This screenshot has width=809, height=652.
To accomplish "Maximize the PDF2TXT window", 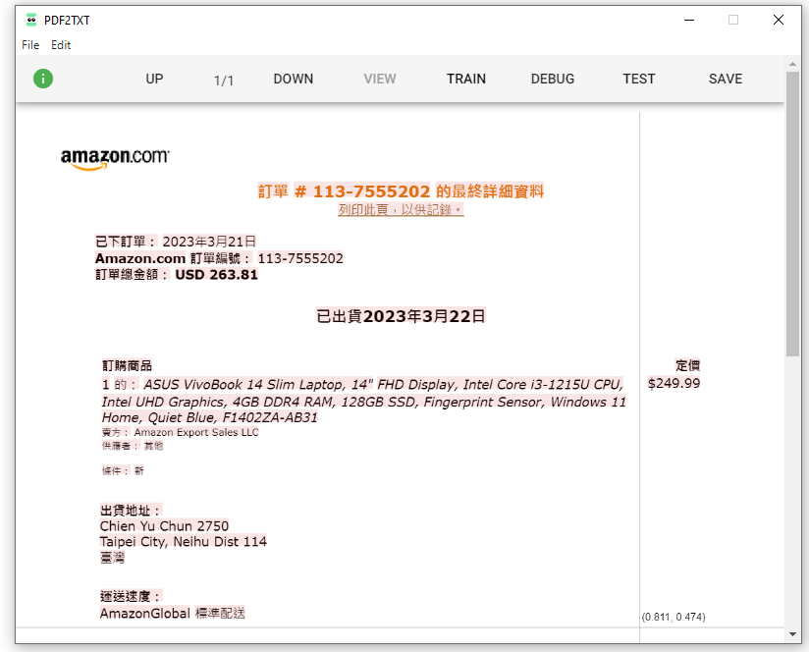I will point(733,20).
